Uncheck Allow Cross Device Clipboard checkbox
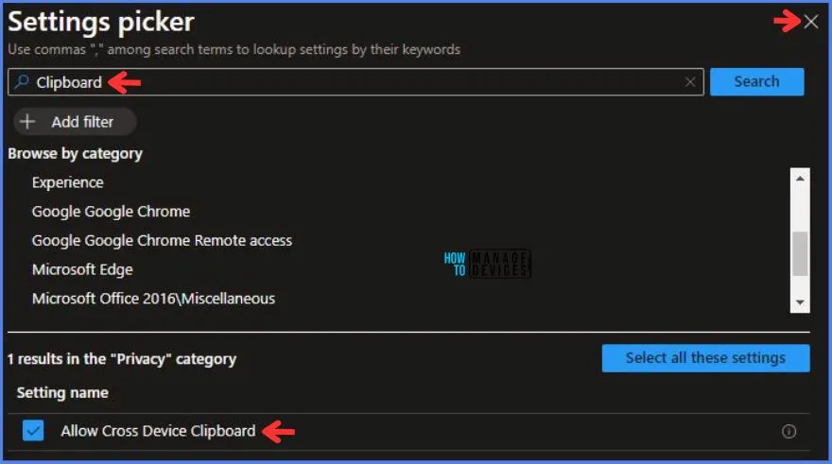 pos(33,430)
